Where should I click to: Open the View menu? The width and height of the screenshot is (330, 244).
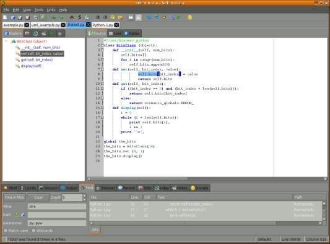pos(27,10)
